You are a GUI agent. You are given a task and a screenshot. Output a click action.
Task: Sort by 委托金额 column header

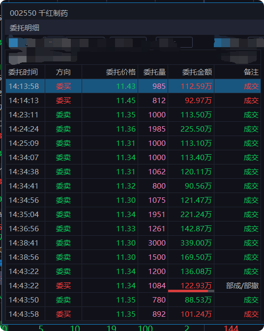tap(197, 72)
